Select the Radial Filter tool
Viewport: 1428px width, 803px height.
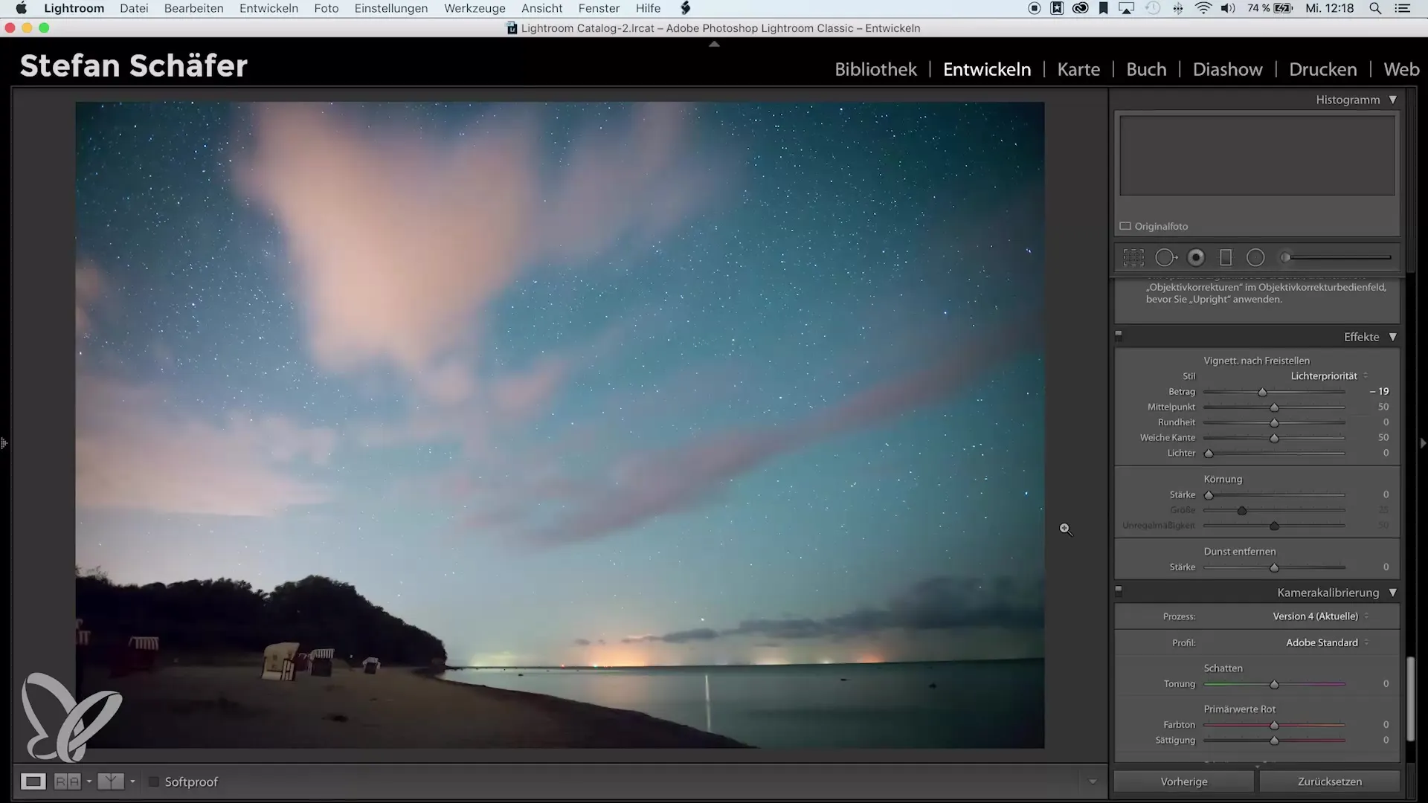[x=1255, y=258]
